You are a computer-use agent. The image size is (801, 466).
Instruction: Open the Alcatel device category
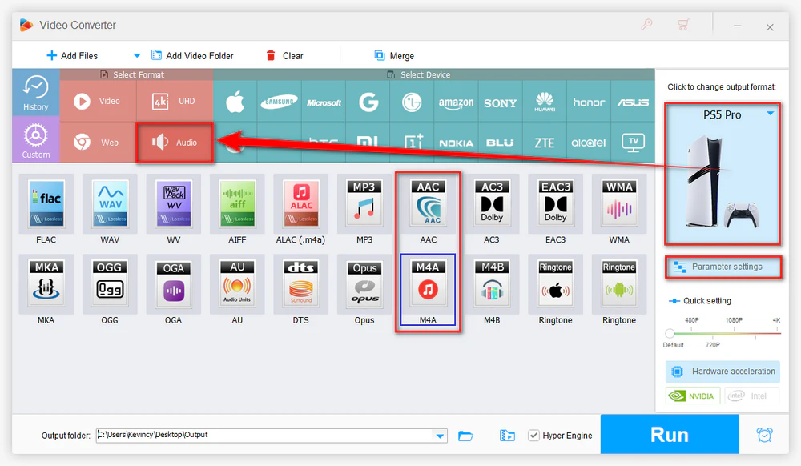[589, 143]
